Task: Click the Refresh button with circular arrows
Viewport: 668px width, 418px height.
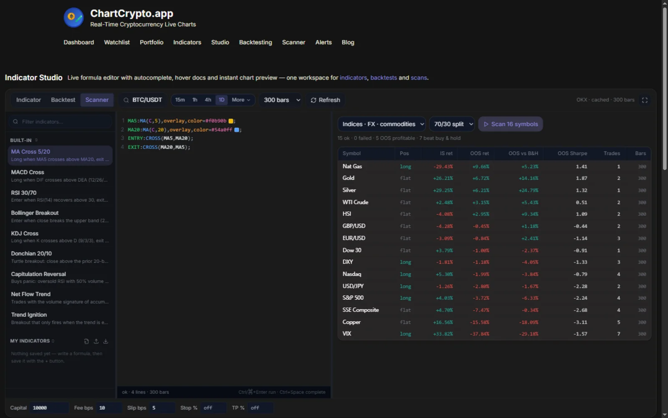Action: point(325,100)
